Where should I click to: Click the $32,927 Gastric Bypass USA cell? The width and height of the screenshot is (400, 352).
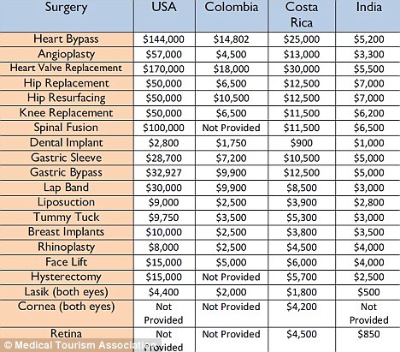(163, 172)
